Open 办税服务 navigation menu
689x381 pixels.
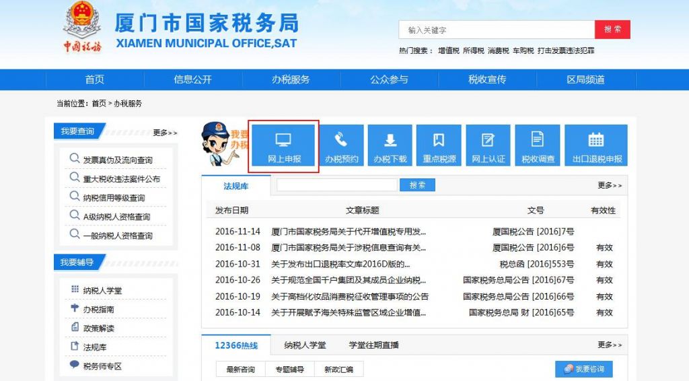pos(291,79)
